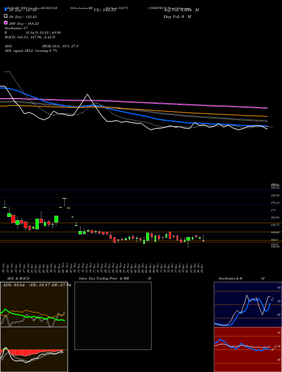
Task: Click the 'Stochastics: 67' reading
Action: 16,28
